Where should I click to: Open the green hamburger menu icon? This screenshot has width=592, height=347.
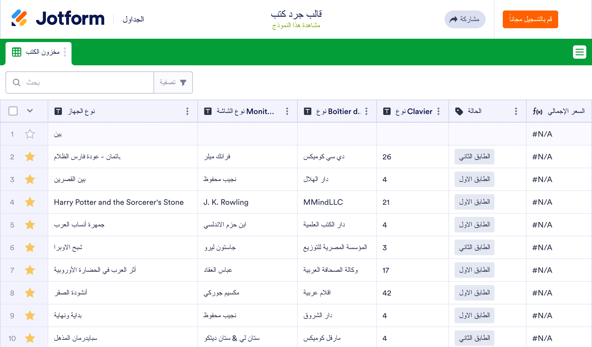pos(579,52)
